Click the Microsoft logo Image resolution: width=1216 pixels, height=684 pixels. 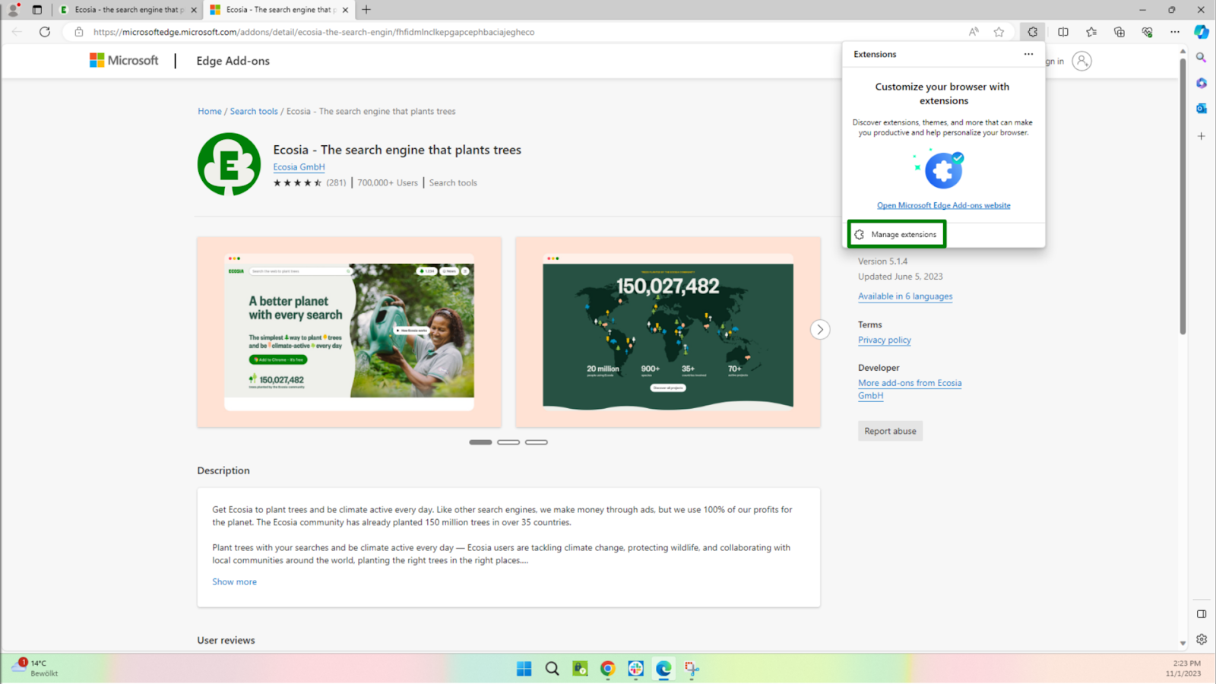coord(124,61)
